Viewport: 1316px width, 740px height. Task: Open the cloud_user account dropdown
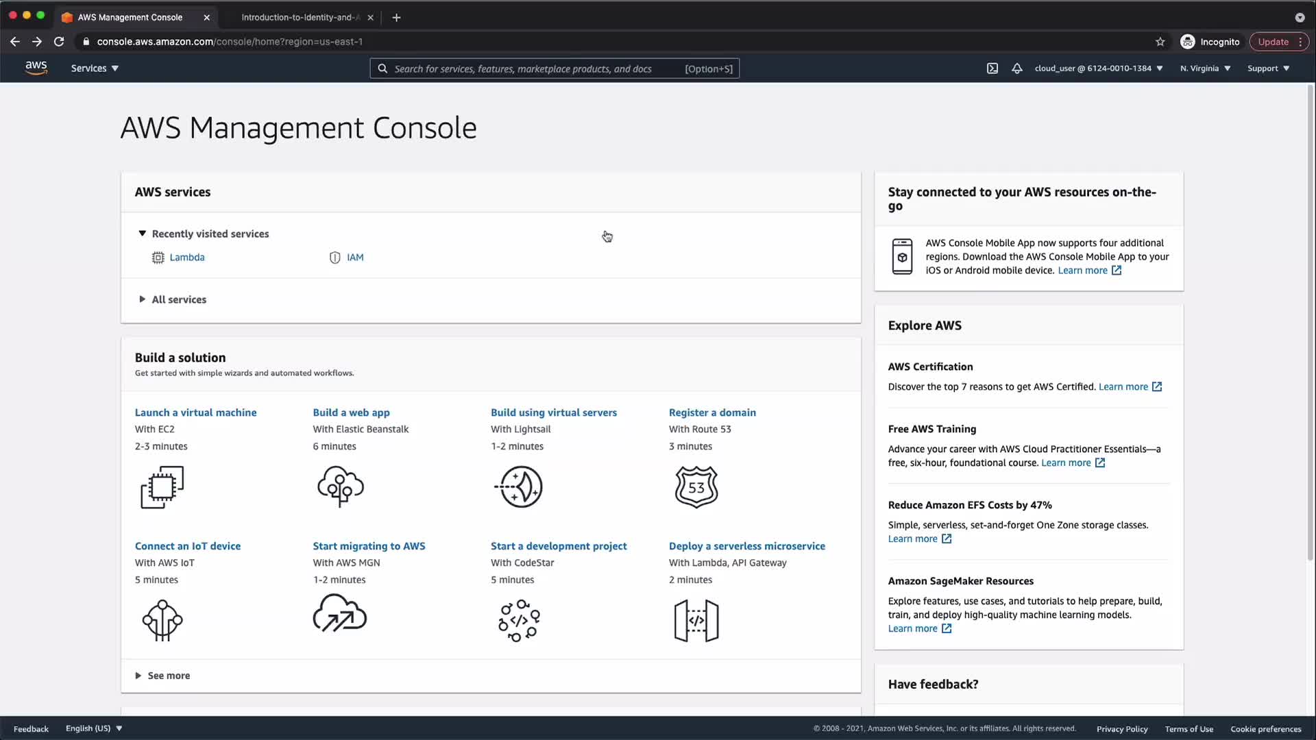pyautogui.click(x=1098, y=69)
